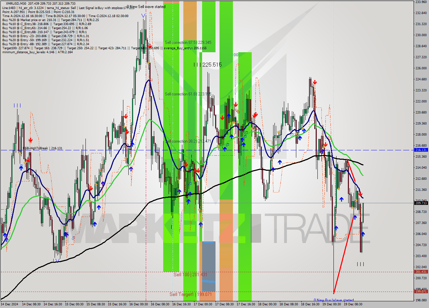Click the 214.040 price axis label
The width and height of the screenshot is (429, 308).
(421, 167)
